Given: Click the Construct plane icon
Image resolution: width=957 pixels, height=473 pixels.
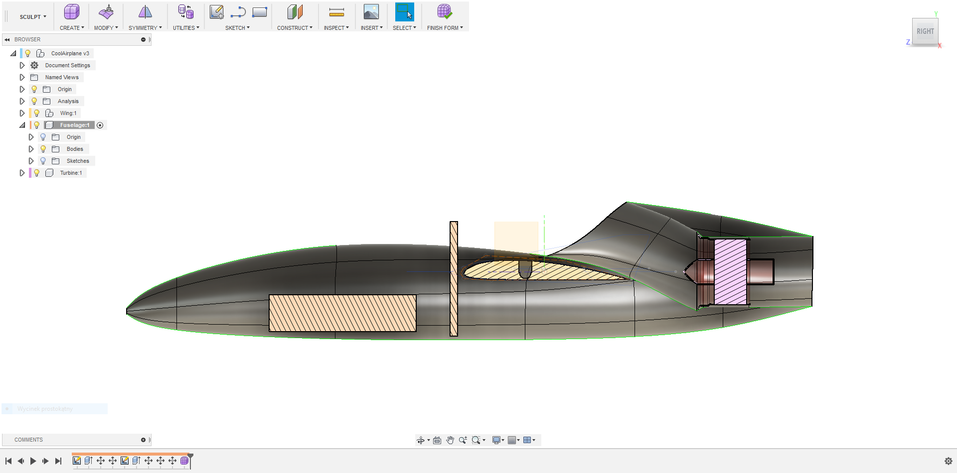Looking at the screenshot, I should [x=295, y=12].
